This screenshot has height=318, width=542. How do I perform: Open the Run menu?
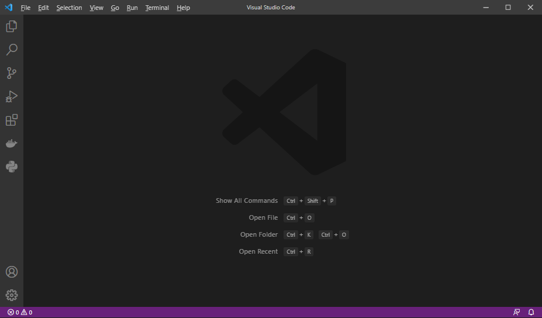[x=132, y=8]
